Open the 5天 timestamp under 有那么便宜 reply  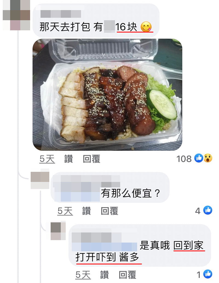pyautogui.click(x=65, y=211)
